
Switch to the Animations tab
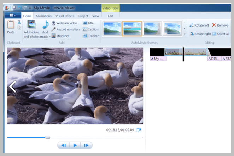pos(43,16)
